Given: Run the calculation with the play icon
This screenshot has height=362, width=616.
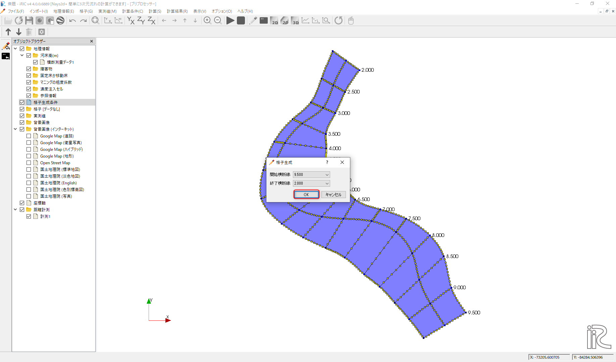Looking at the screenshot, I should click(230, 20).
